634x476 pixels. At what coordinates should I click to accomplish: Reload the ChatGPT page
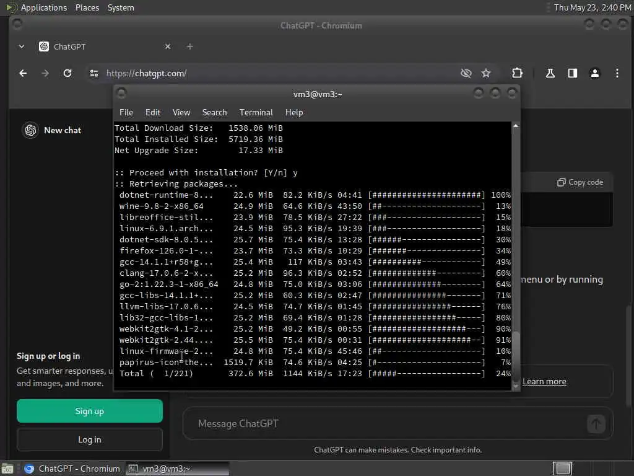click(x=67, y=73)
